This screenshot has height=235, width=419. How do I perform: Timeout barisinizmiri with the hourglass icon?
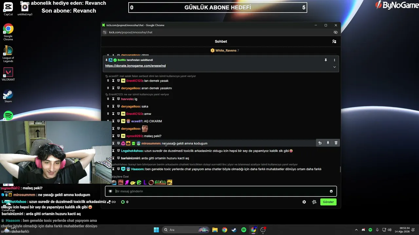(x=113, y=158)
